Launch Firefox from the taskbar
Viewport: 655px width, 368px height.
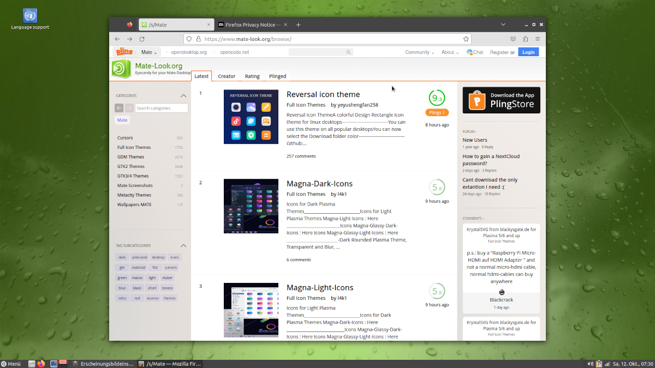pos(41,364)
